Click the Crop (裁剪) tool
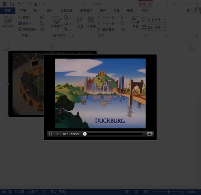 tap(136, 23)
